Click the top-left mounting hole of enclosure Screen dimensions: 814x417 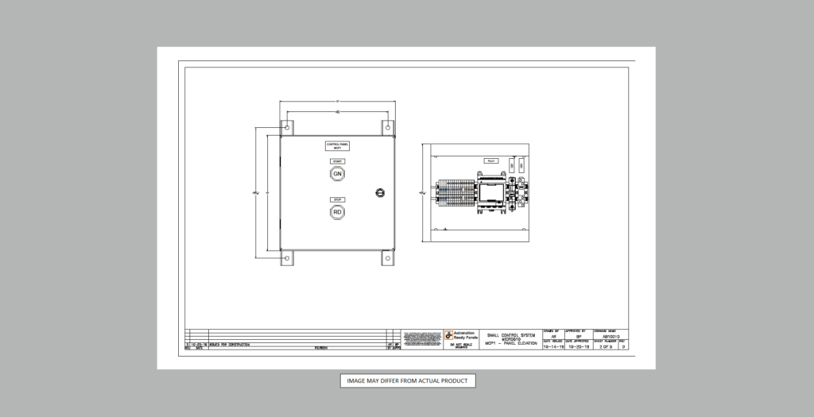pyautogui.click(x=287, y=127)
